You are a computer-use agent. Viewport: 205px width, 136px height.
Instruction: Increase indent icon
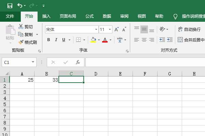[x=170, y=40]
